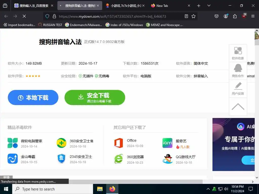Show site security padlock info
The height and width of the screenshot is (194, 259).
tap(54, 16)
